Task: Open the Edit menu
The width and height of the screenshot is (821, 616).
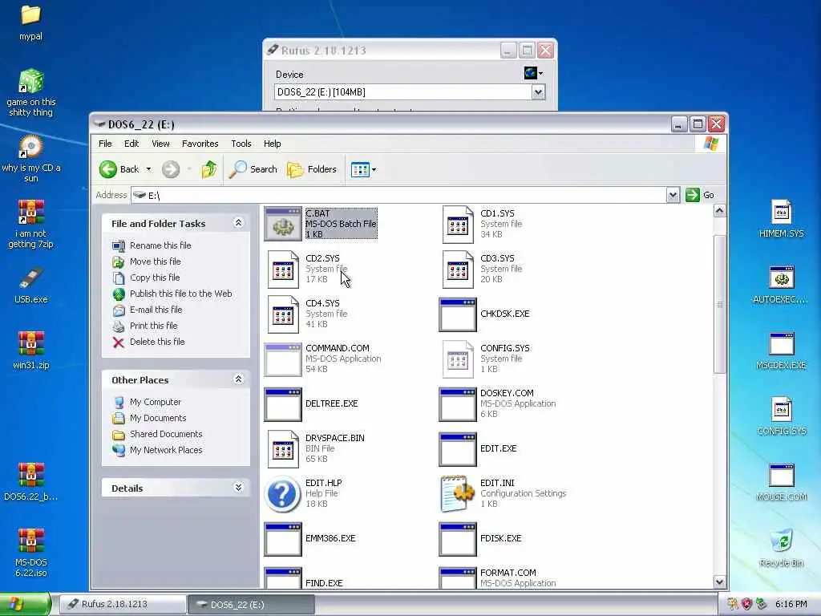Action: pyautogui.click(x=131, y=144)
